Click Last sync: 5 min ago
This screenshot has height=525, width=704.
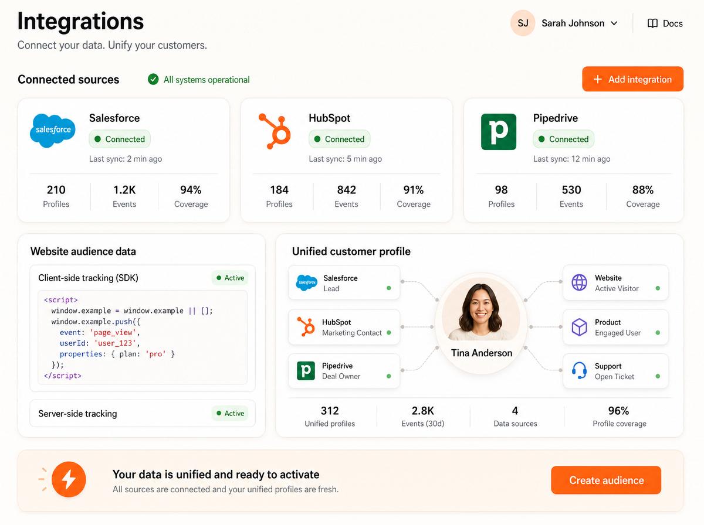[346, 159]
